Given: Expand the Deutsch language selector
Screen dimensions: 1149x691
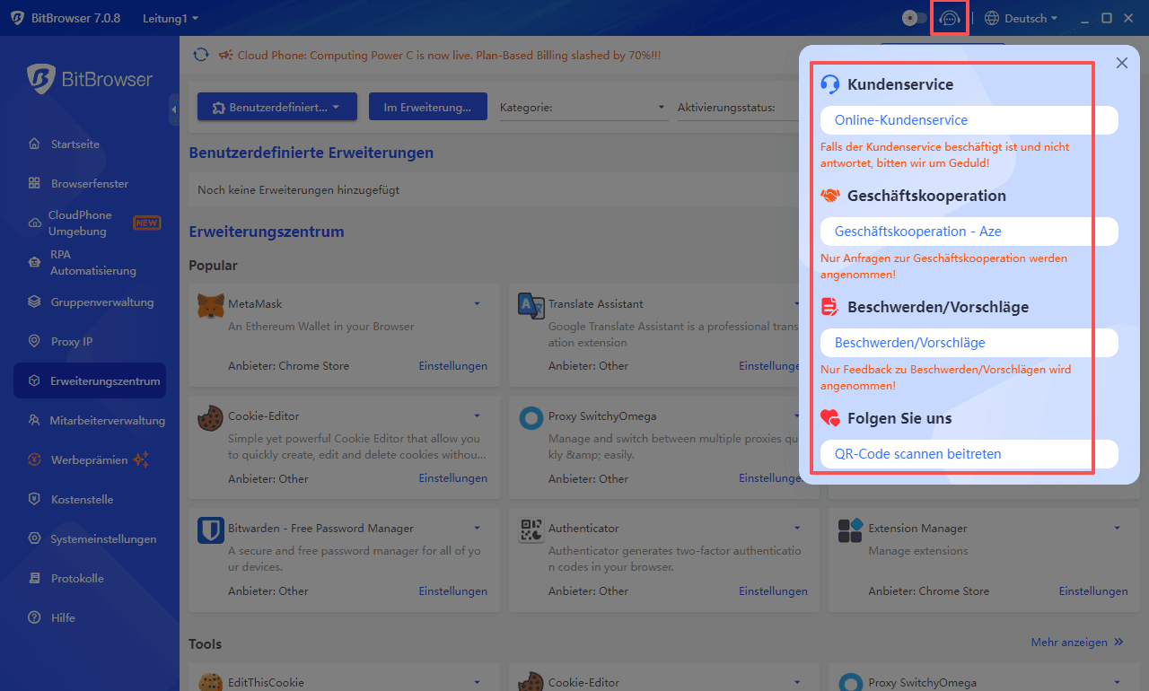Looking at the screenshot, I should (x=1021, y=17).
